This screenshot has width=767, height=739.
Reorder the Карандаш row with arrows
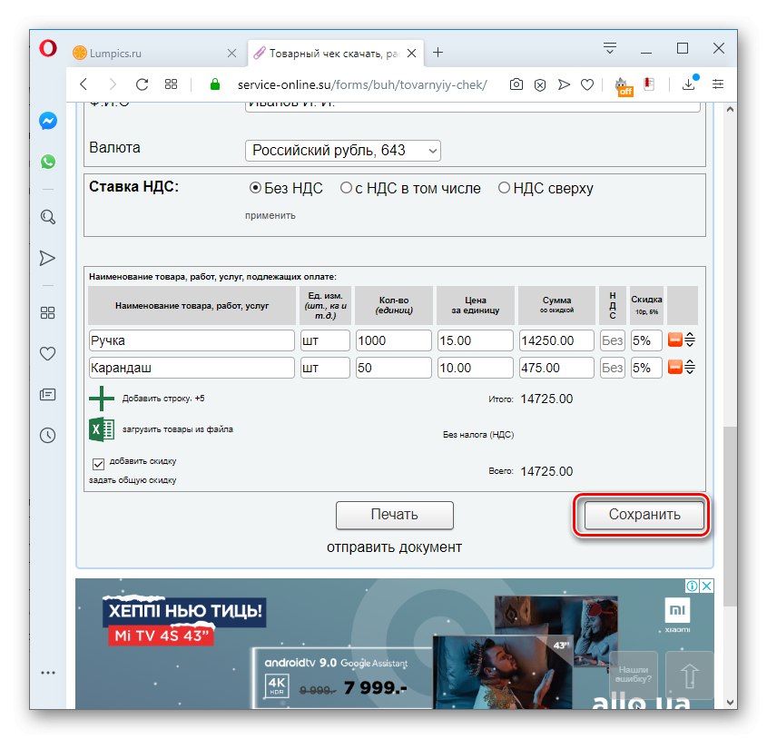690,367
